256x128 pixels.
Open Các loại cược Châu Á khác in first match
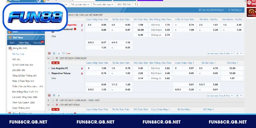click(x=220, y=53)
